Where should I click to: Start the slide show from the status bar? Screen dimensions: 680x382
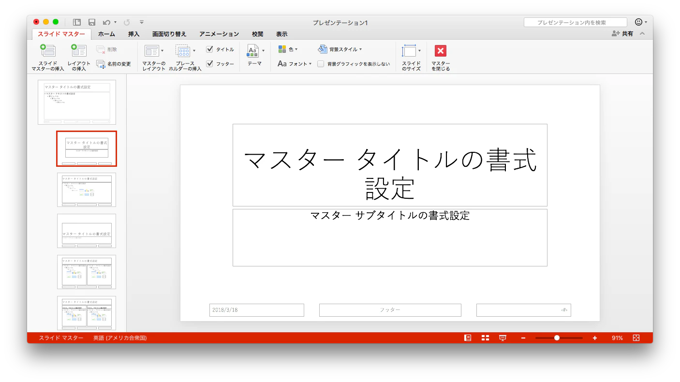pos(503,338)
